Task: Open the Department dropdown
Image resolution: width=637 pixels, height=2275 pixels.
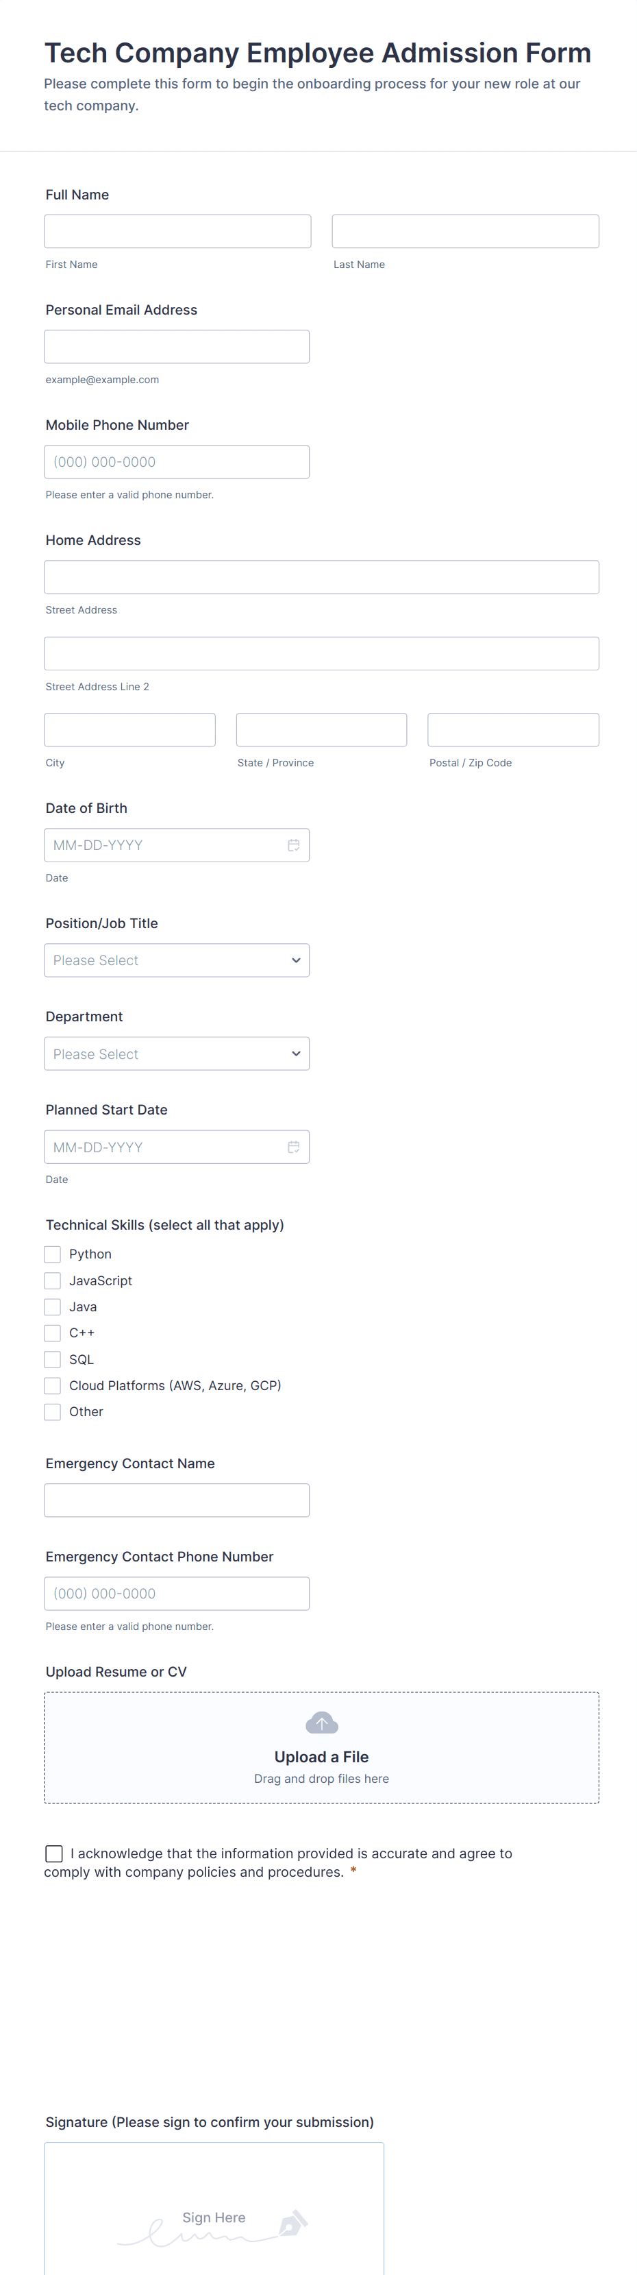Action: point(177,1054)
